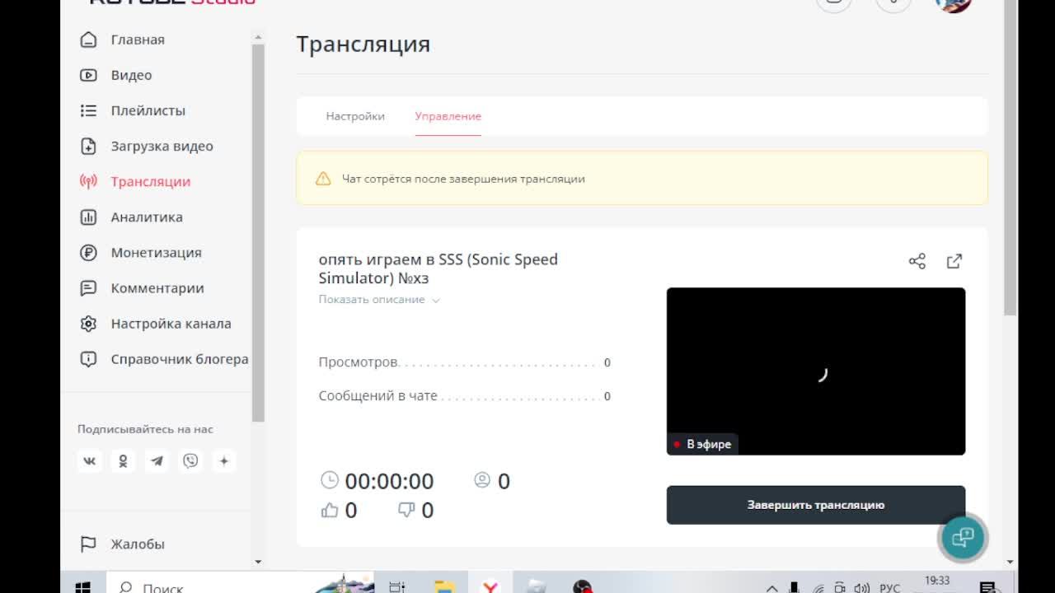The width and height of the screenshot is (1055, 593).
Task: Open the VK social link
Action: 90,461
